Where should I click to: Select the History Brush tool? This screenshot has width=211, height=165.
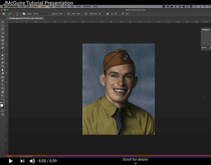pyautogui.click(x=3, y=59)
